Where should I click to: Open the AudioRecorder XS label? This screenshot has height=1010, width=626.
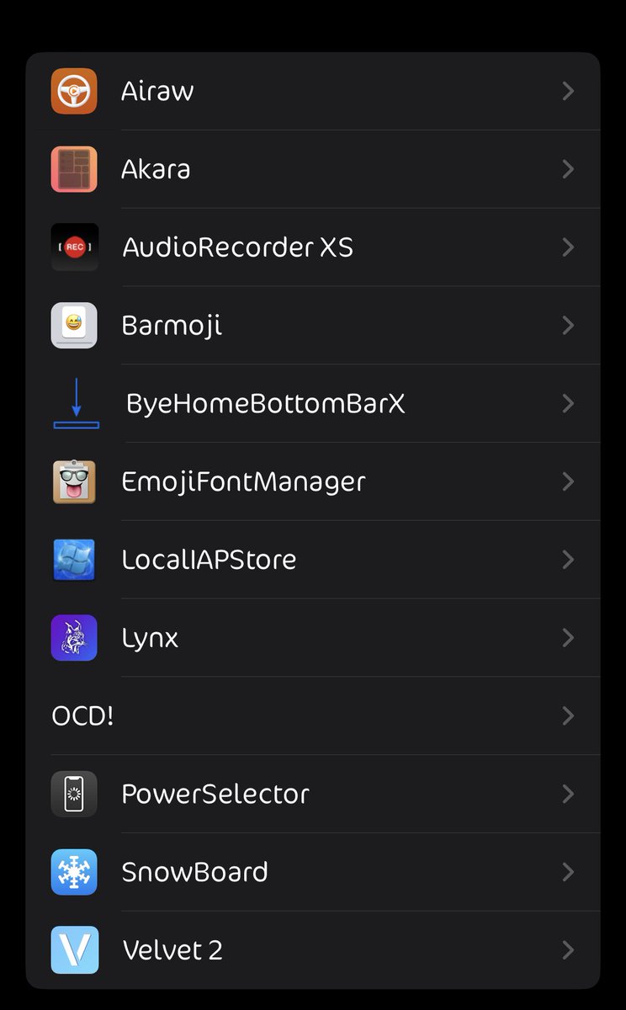pyautogui.click(x=238, y=247)
